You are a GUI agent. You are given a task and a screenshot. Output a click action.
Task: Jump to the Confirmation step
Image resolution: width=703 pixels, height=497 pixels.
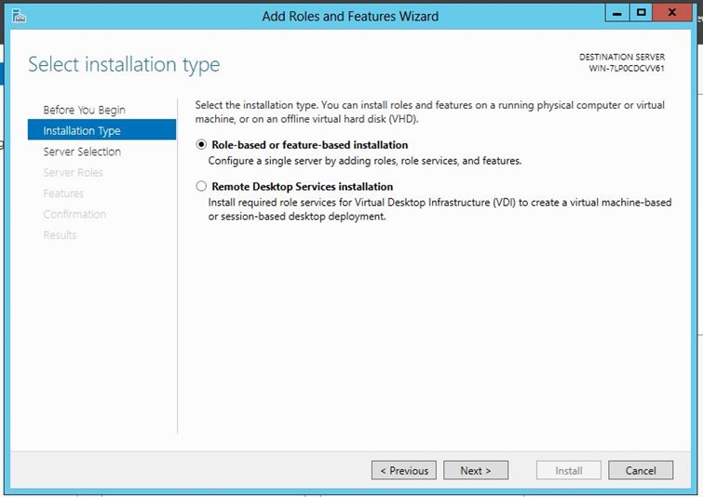(74, 214)
